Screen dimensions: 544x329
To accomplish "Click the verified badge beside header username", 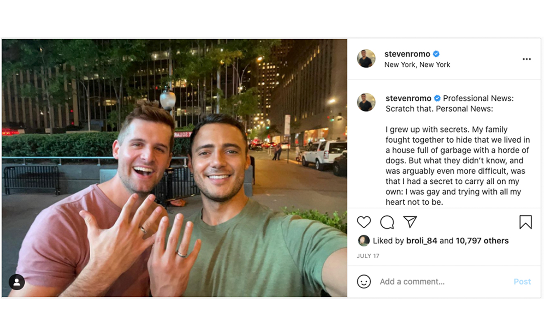I will coord(436,54).
